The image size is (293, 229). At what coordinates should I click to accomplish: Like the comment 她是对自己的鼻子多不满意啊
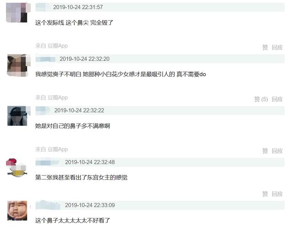tap(265, 151)
